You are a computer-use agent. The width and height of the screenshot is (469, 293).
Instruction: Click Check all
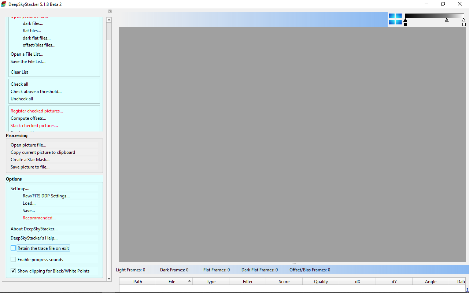(x=19, y=84)
